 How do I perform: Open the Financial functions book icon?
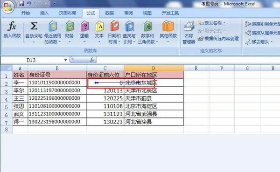pyautogui.click(x=70, y=26)
